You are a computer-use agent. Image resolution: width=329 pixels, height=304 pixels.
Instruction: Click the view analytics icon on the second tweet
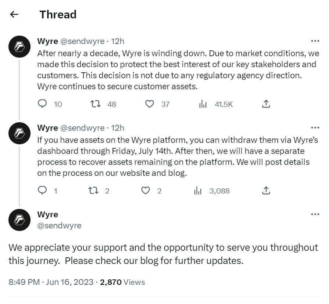click(198, 191)
